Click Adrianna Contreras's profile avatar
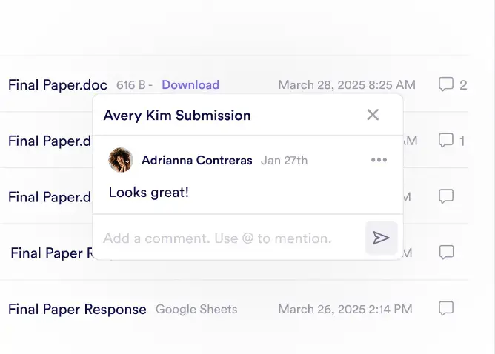This screenshot has height=354, width=495. pos(121,160)
